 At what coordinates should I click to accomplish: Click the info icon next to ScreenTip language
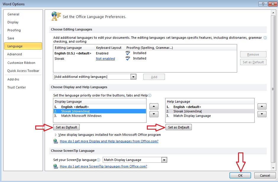[x=98, y=160]
